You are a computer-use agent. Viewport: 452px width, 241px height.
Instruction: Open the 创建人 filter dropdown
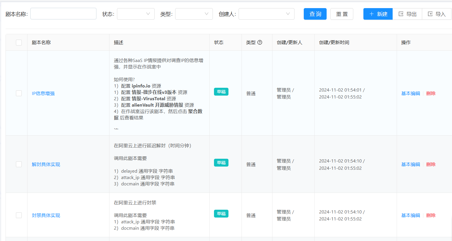click(x=266, y=14)
